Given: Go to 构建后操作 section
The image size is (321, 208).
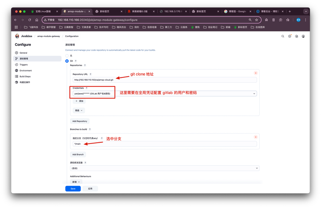Looking at the screenshot, I should pos(38,82).
